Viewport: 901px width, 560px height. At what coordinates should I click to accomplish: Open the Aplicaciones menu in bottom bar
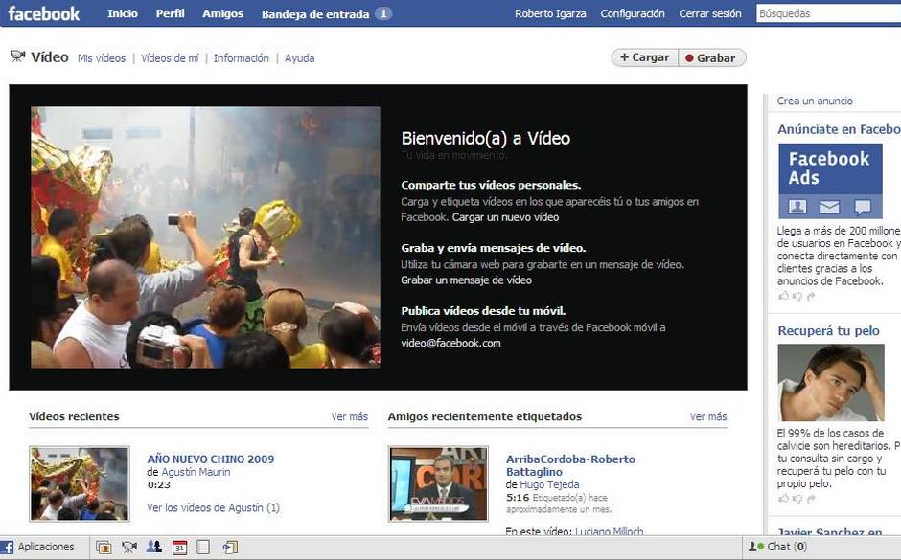tap(46, 547)
